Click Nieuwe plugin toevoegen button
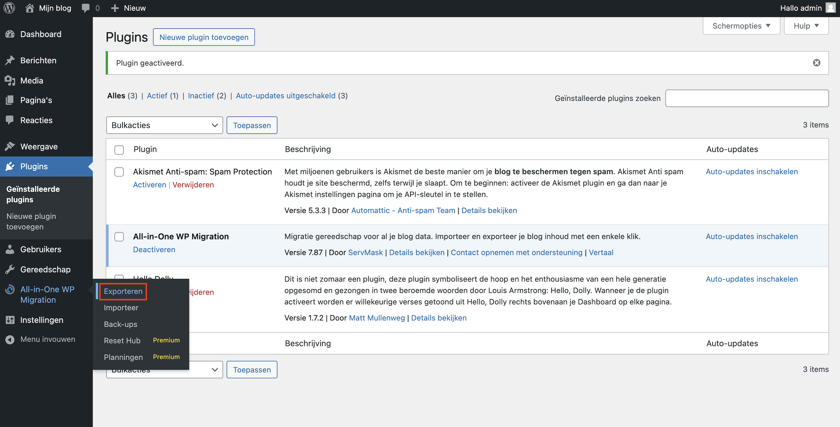 [204, 37]
